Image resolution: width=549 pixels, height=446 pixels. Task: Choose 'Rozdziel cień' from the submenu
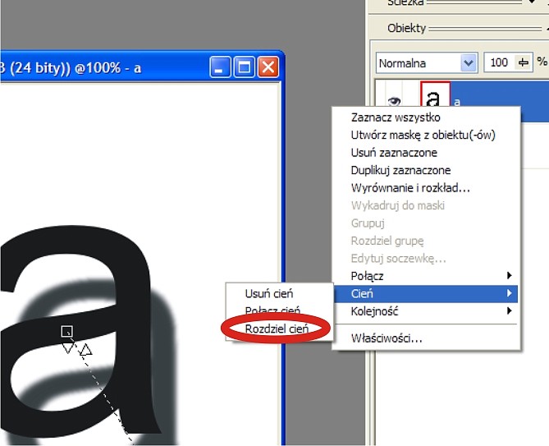[277, 328]
